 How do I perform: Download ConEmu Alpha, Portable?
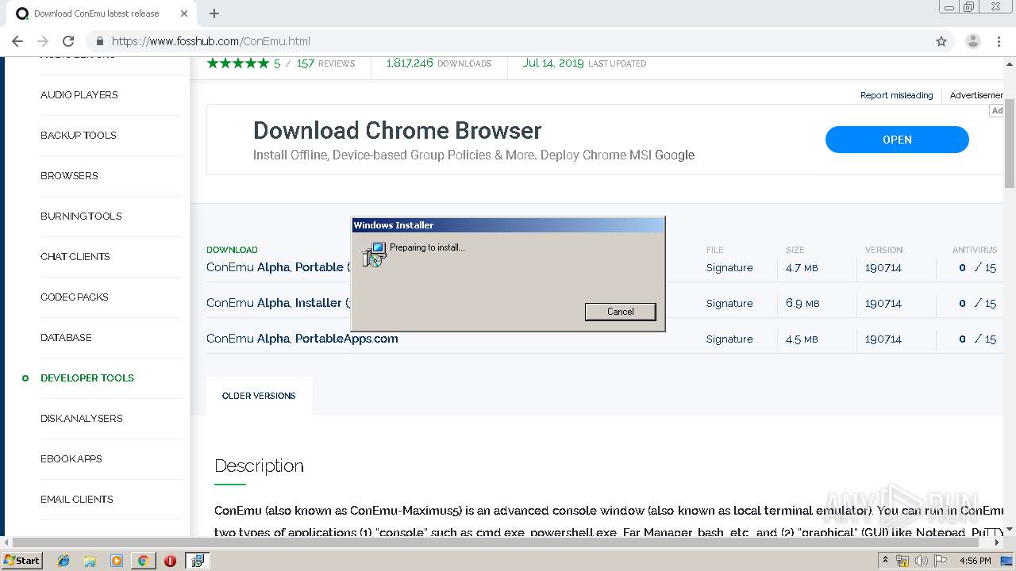pyautogui.click(x=278, y=267)
